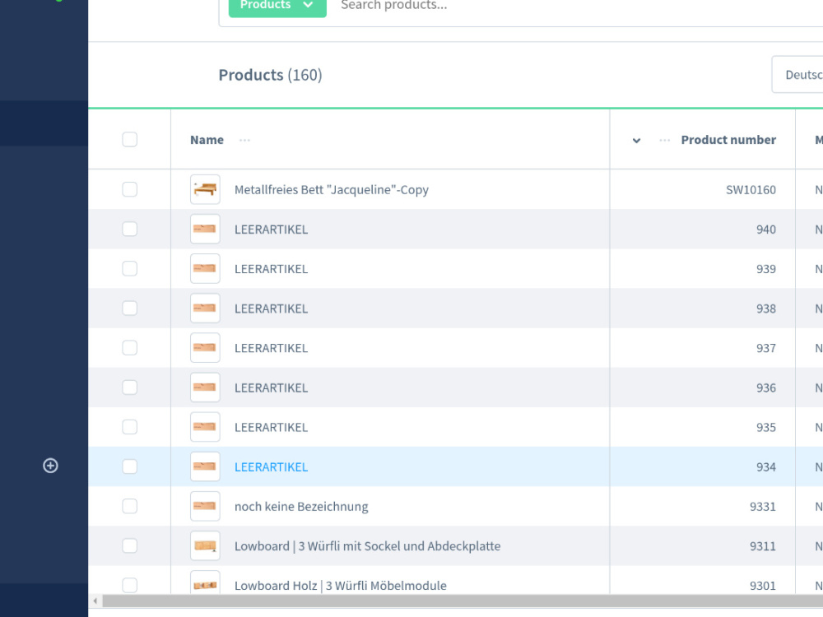823x617 pixels.
Task: Click product number 934 cell
Action: tap(765, 467)
